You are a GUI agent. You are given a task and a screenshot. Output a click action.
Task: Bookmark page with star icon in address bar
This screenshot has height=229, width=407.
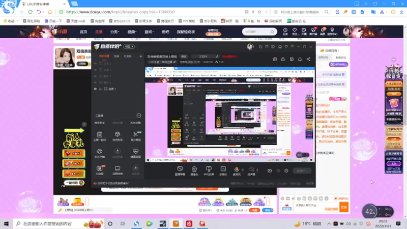coord(259,12)
